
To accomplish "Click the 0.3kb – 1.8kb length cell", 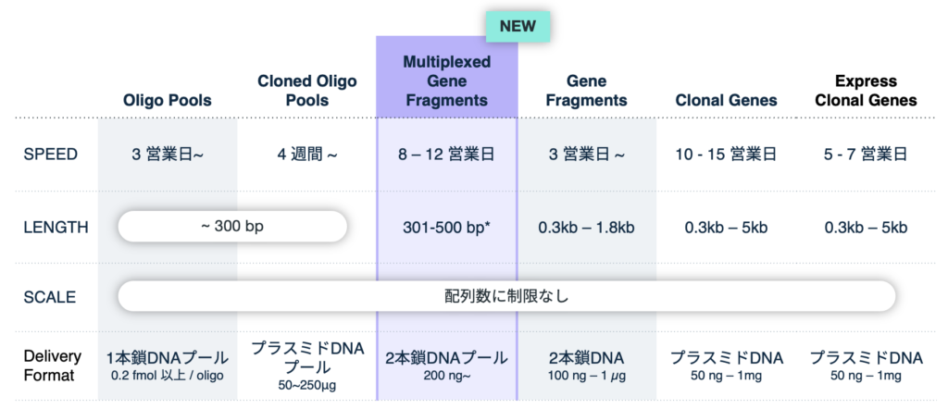I will (x=586, y=227).
